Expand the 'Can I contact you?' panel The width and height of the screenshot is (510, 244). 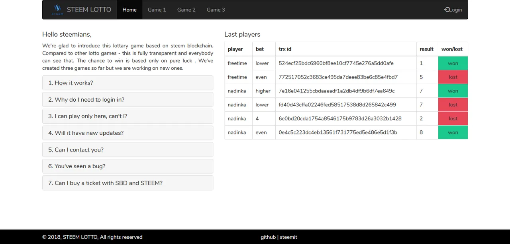(127, 150)
